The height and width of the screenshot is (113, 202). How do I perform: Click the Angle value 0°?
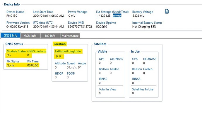79,67
